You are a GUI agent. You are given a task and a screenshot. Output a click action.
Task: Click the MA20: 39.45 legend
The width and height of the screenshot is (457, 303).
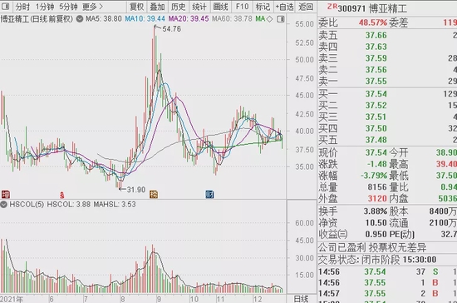[x=189, y=19]
